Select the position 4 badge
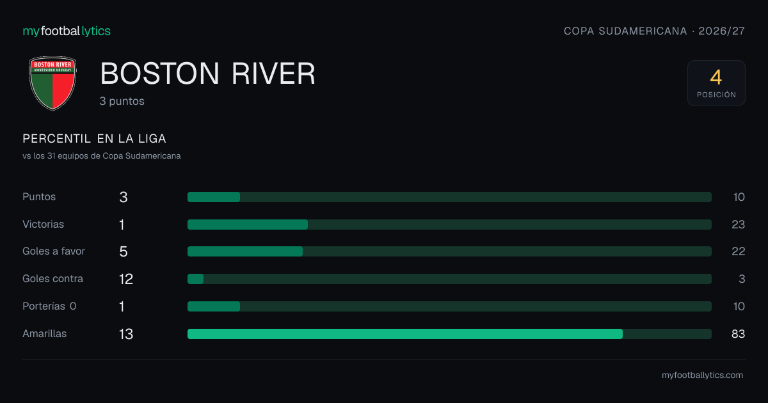This screenshot has width=768, height=403. click(716, 83)
